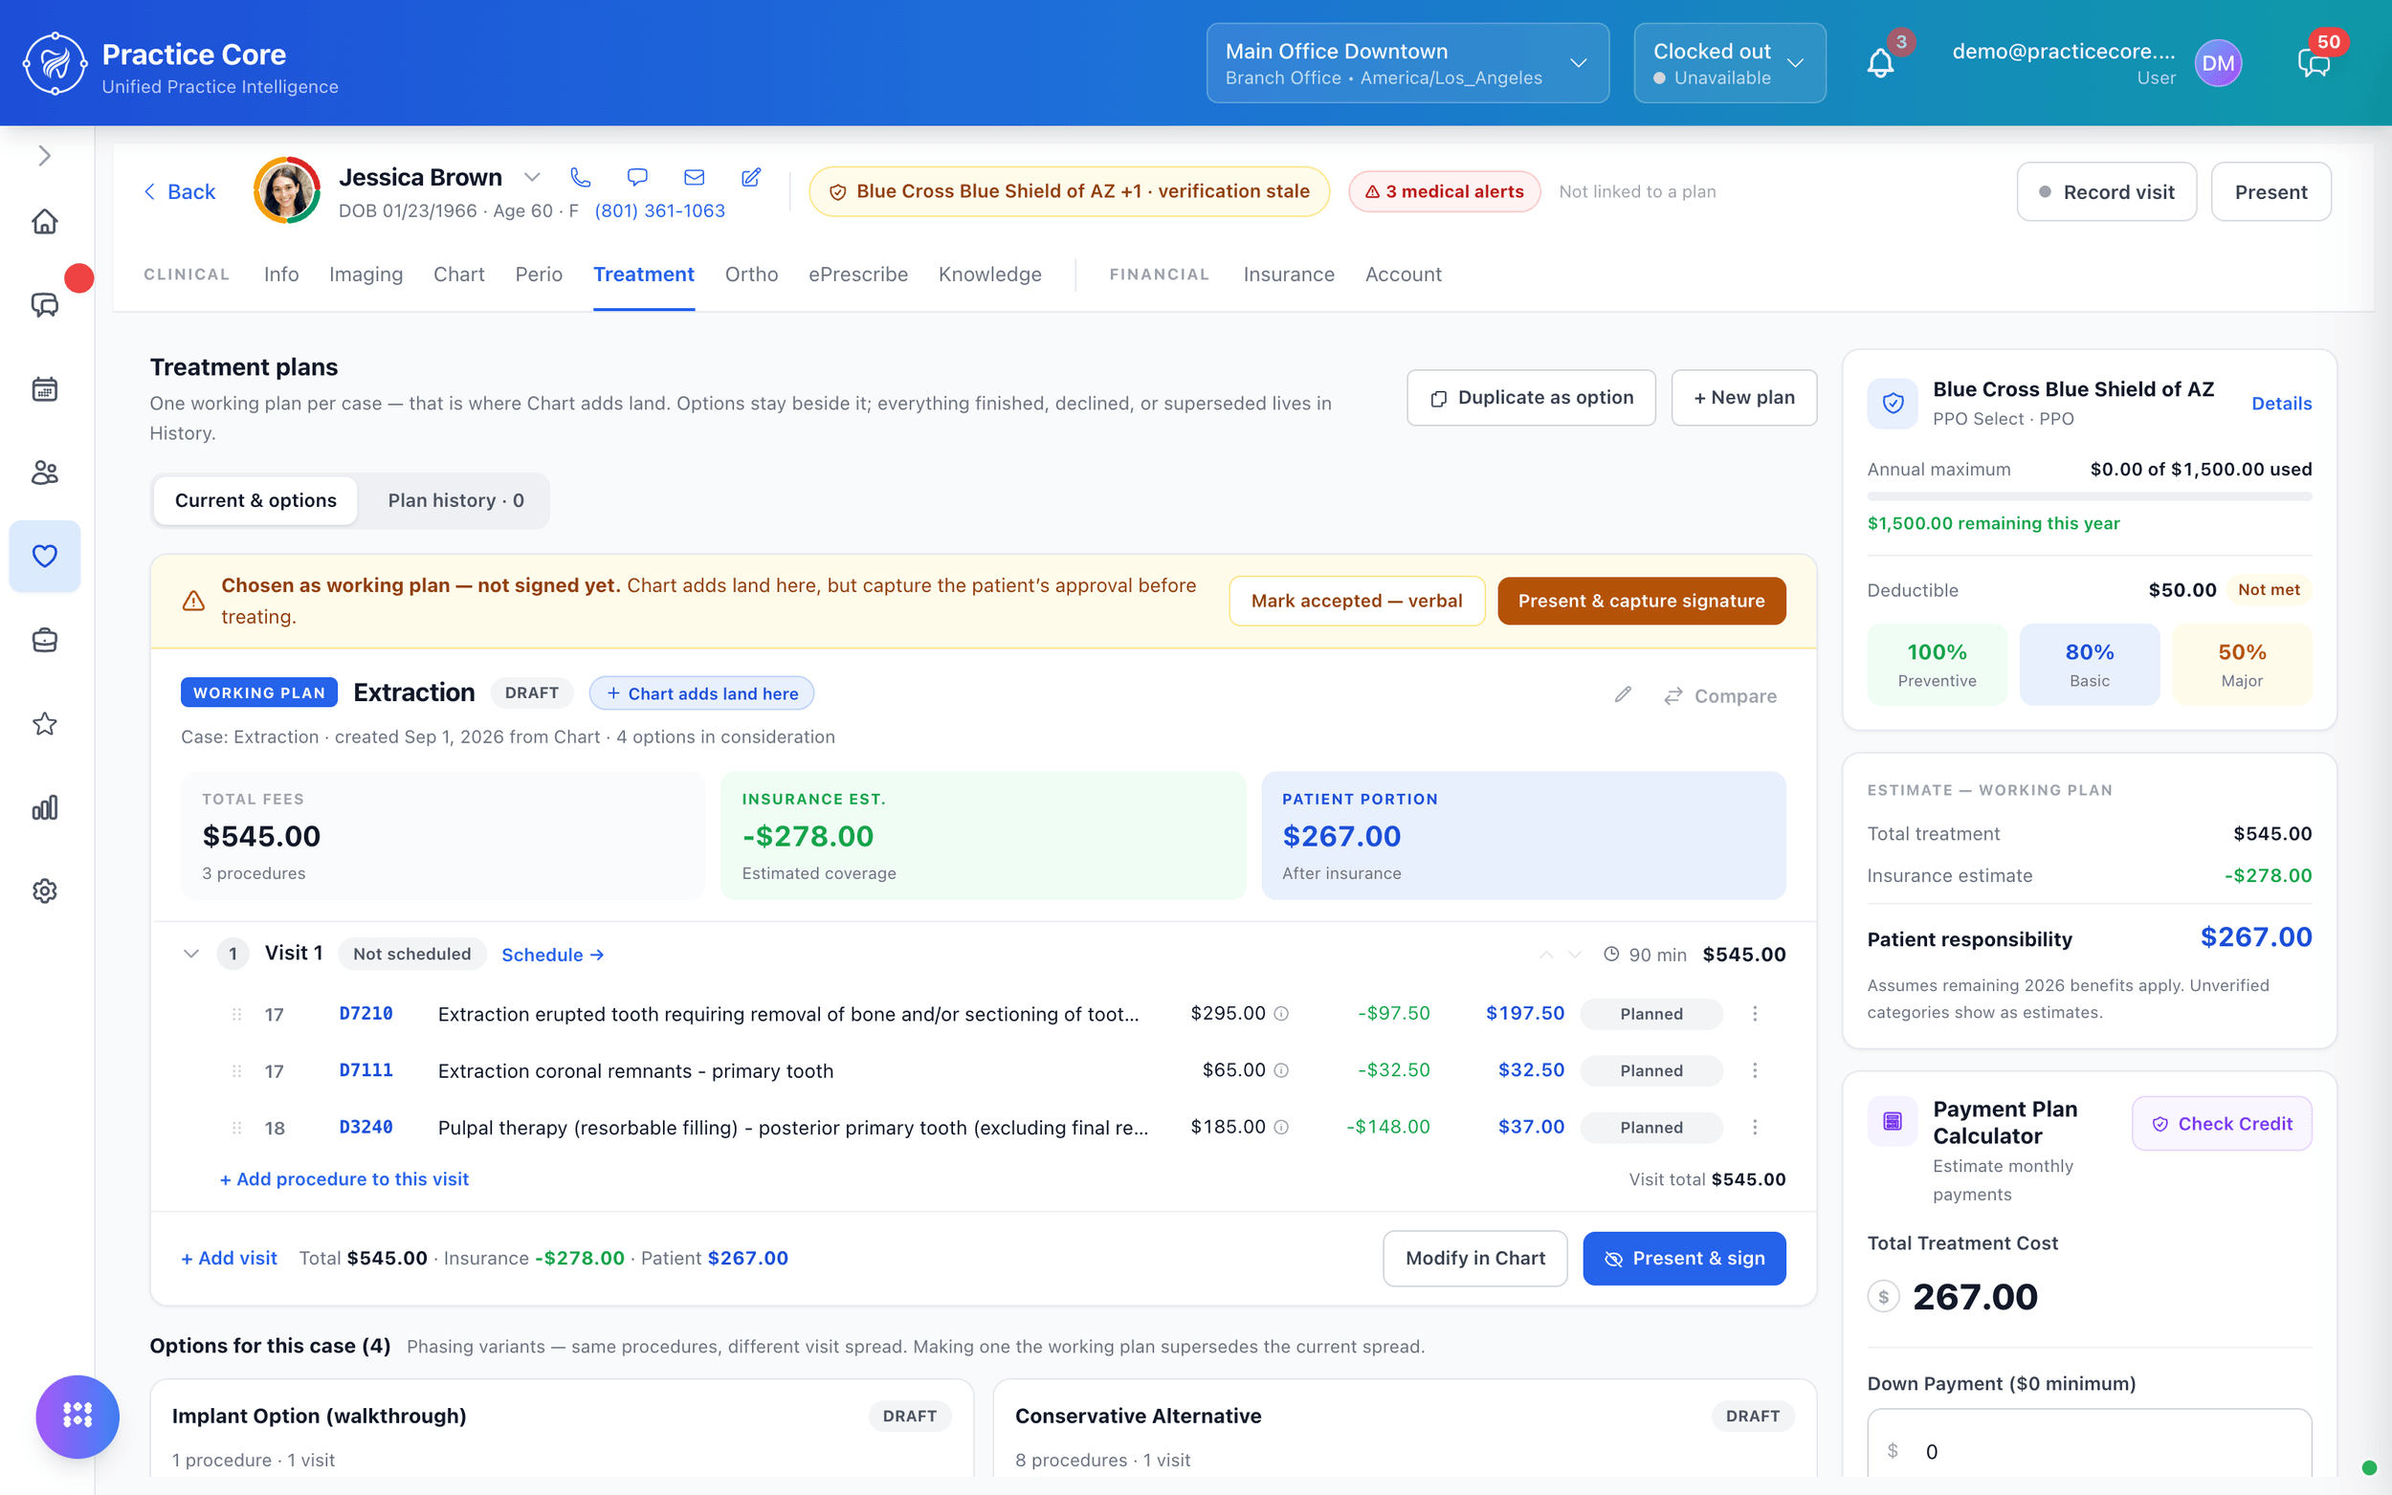This screenshot has height=1495, width=2392.
Task: Click Check Credit button
Action: [x=2221, y=1123]
